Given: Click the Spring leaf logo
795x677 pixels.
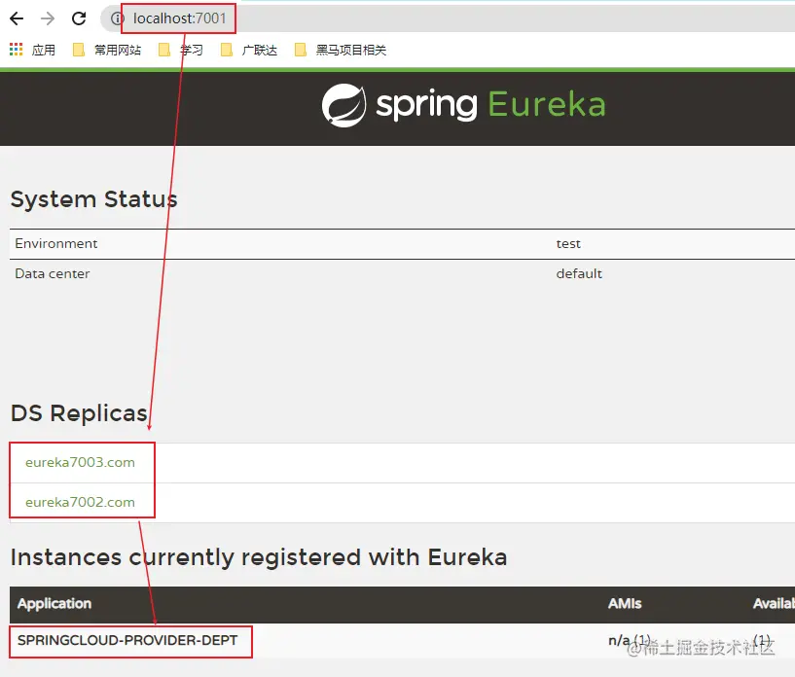Looking at the screenshot, I should coord(343,105).
